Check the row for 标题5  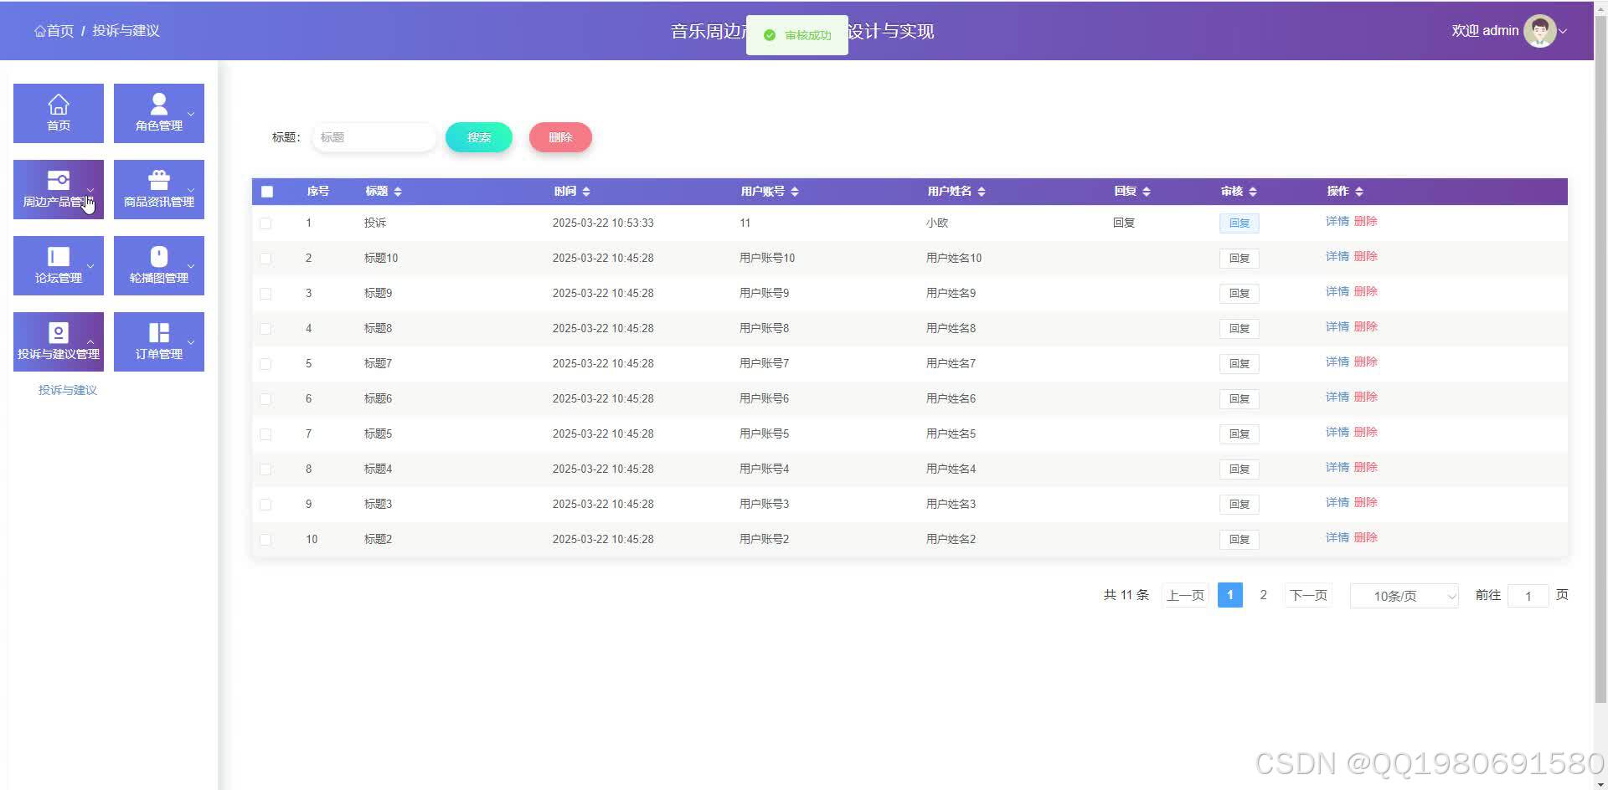click(265, 434)
